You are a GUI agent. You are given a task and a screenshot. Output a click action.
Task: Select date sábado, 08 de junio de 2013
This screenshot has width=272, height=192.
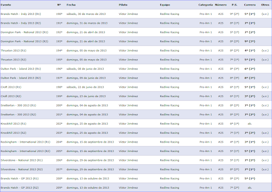point(85,69)
